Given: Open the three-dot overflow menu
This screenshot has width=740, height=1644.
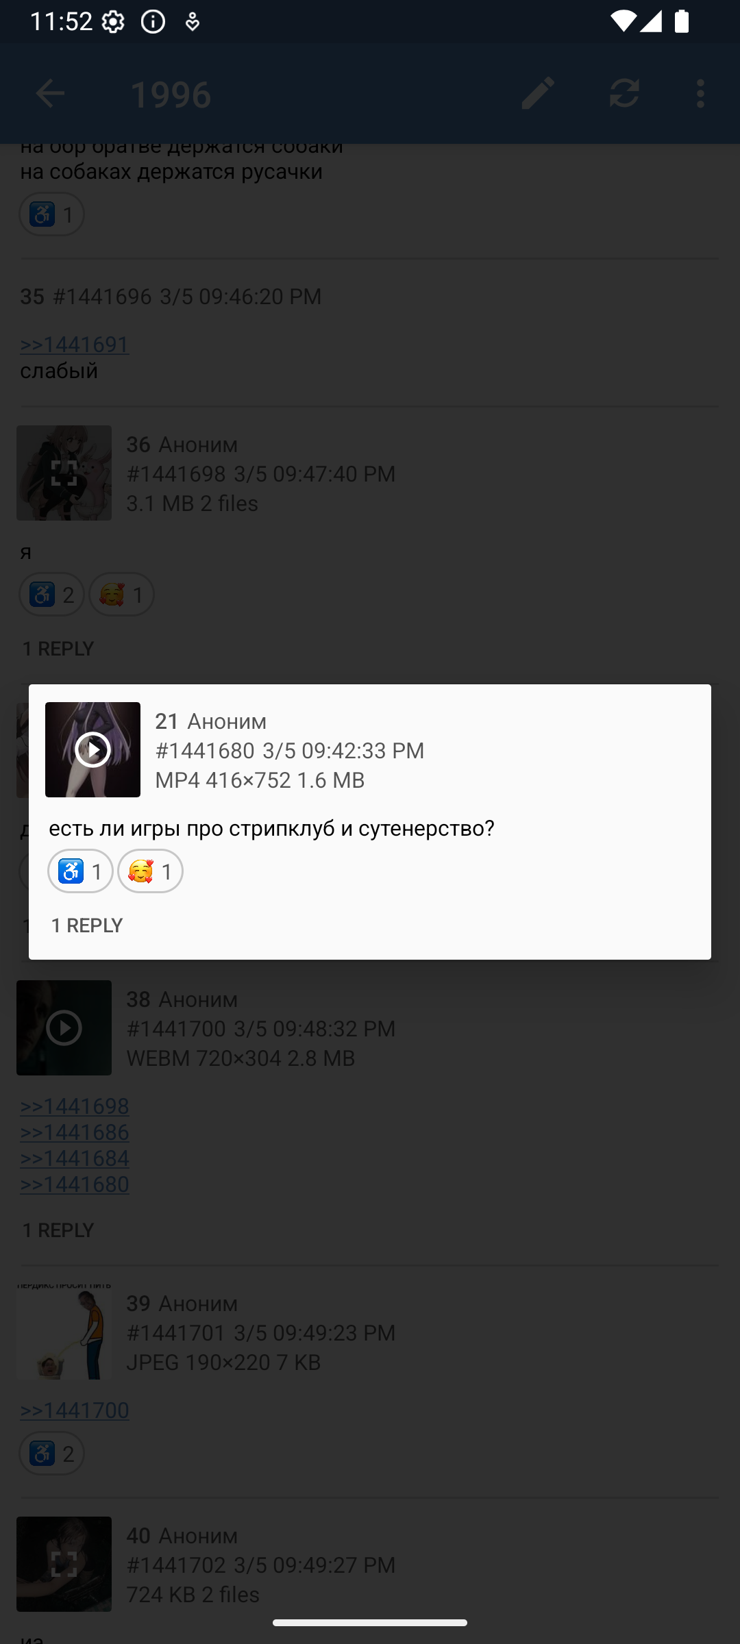Looking at the screenshot, I should tap(700, 94).
